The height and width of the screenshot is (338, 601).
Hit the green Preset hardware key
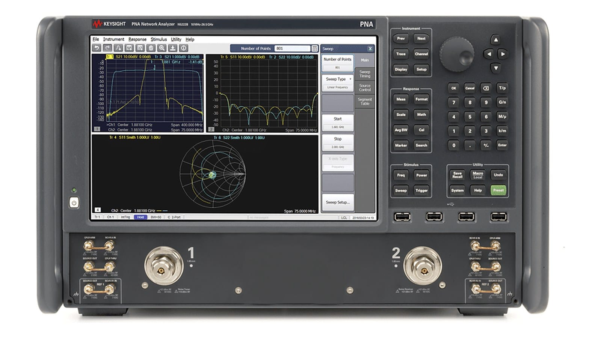pos(498,190)
